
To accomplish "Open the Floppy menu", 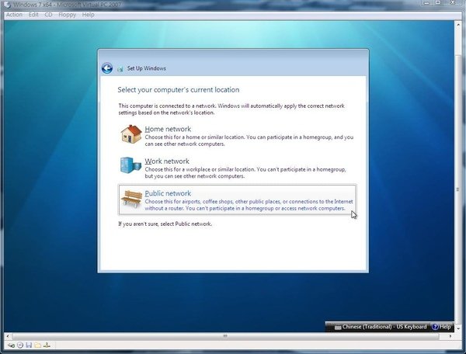I will [x=67, y=15].
